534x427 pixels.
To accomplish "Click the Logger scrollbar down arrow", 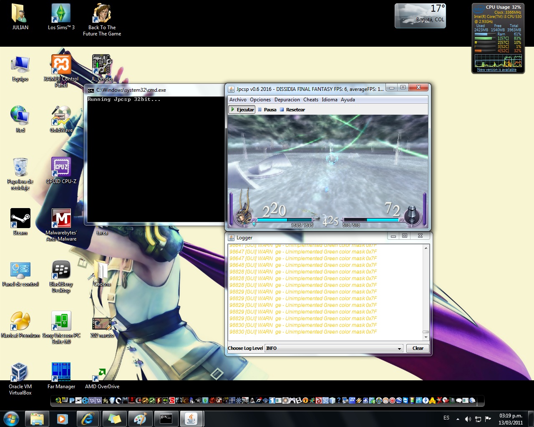I will click(426, 337).
